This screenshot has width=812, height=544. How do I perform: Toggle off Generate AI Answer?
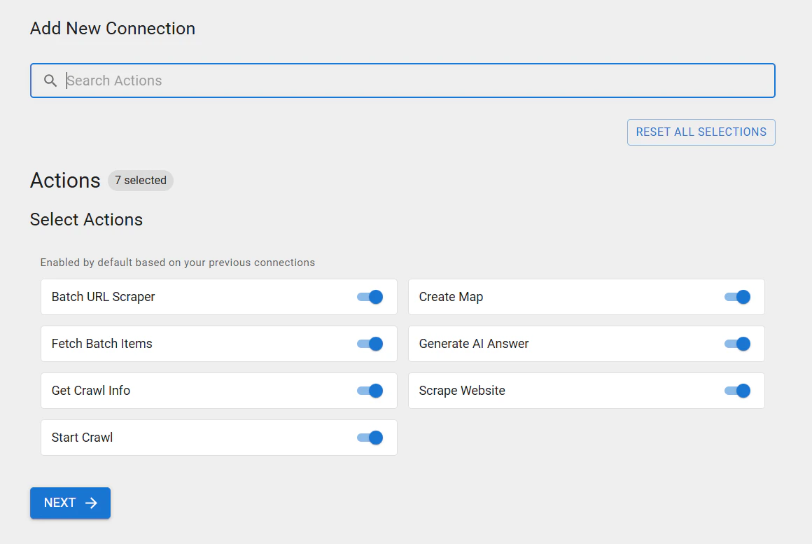737,344
